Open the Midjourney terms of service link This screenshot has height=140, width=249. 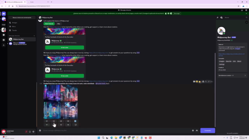231,55
